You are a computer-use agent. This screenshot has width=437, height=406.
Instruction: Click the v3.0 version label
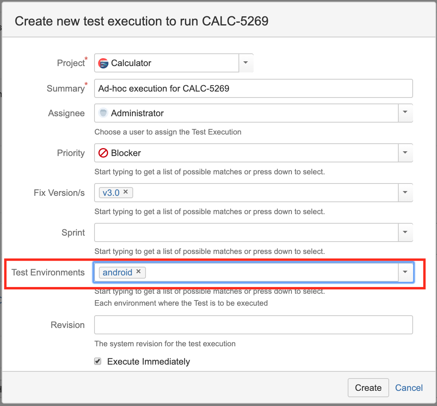[x=111, y=193]
